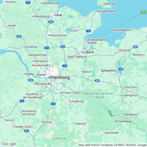This screenshot has height=147, width=147.
Task: Click the Lüneburg town marker
Action: [x=69, y=101]
